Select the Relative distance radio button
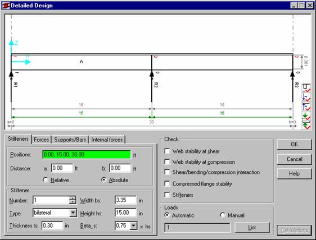This screenshot has width=316, height=240. tap(46, 179)
